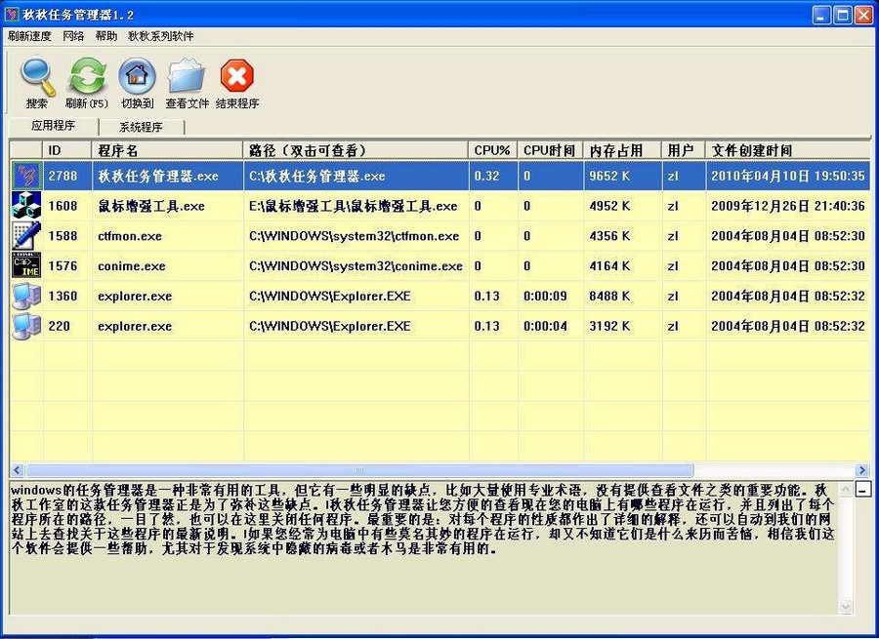879x639 pixels.
Task: Click the ctfmon.exe row icon
Action: click(25, 236)
